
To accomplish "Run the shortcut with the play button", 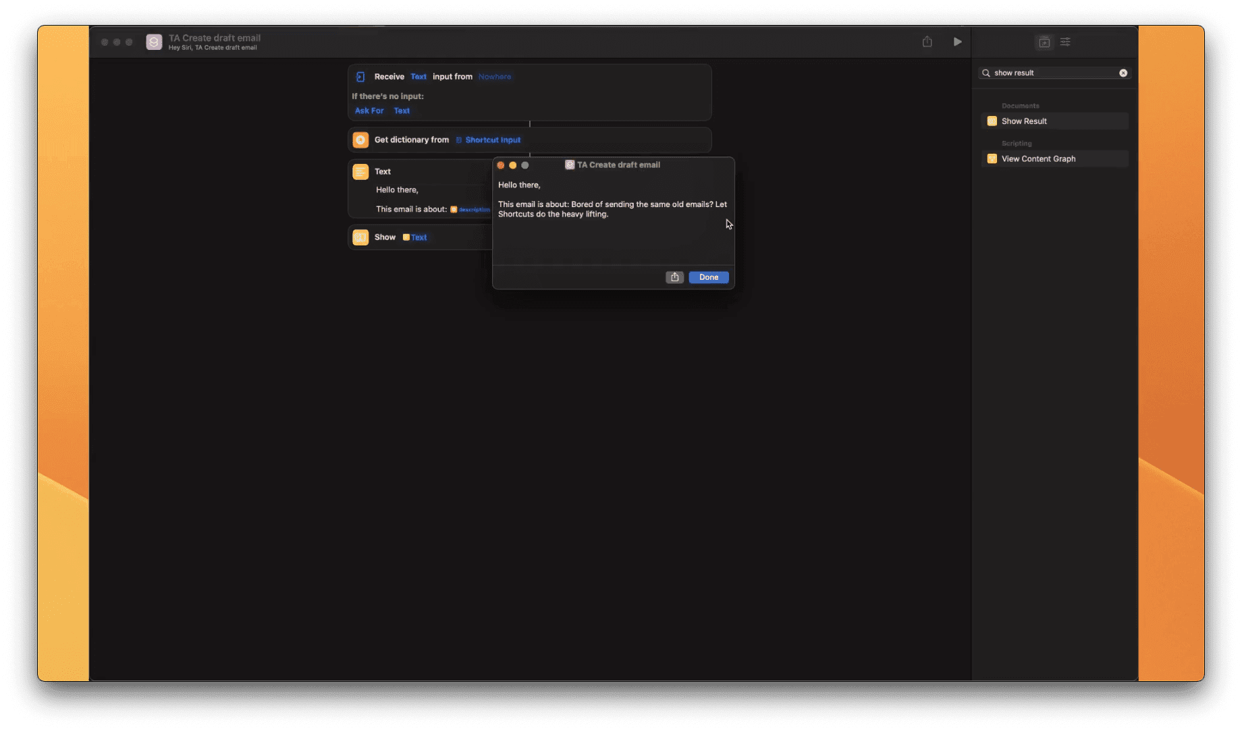I will (x=957, y=42).
